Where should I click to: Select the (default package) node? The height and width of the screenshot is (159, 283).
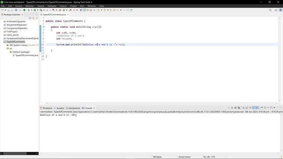click(21, 52)
